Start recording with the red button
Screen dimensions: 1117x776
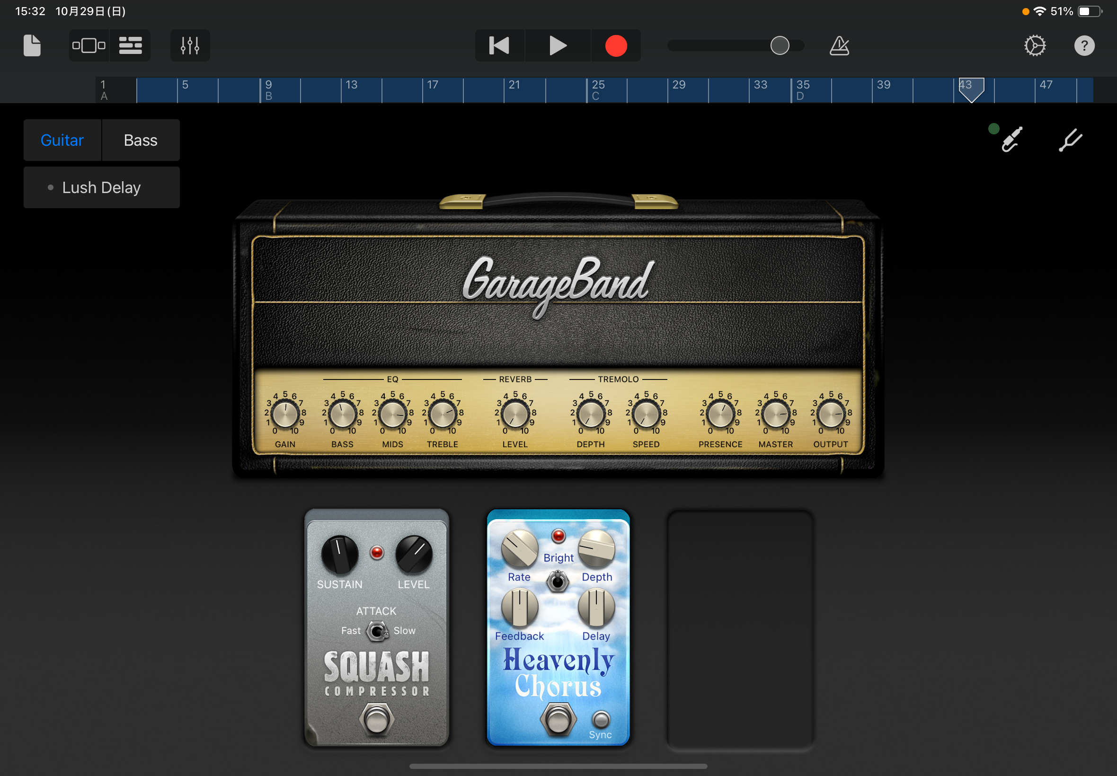coord(616,46)
